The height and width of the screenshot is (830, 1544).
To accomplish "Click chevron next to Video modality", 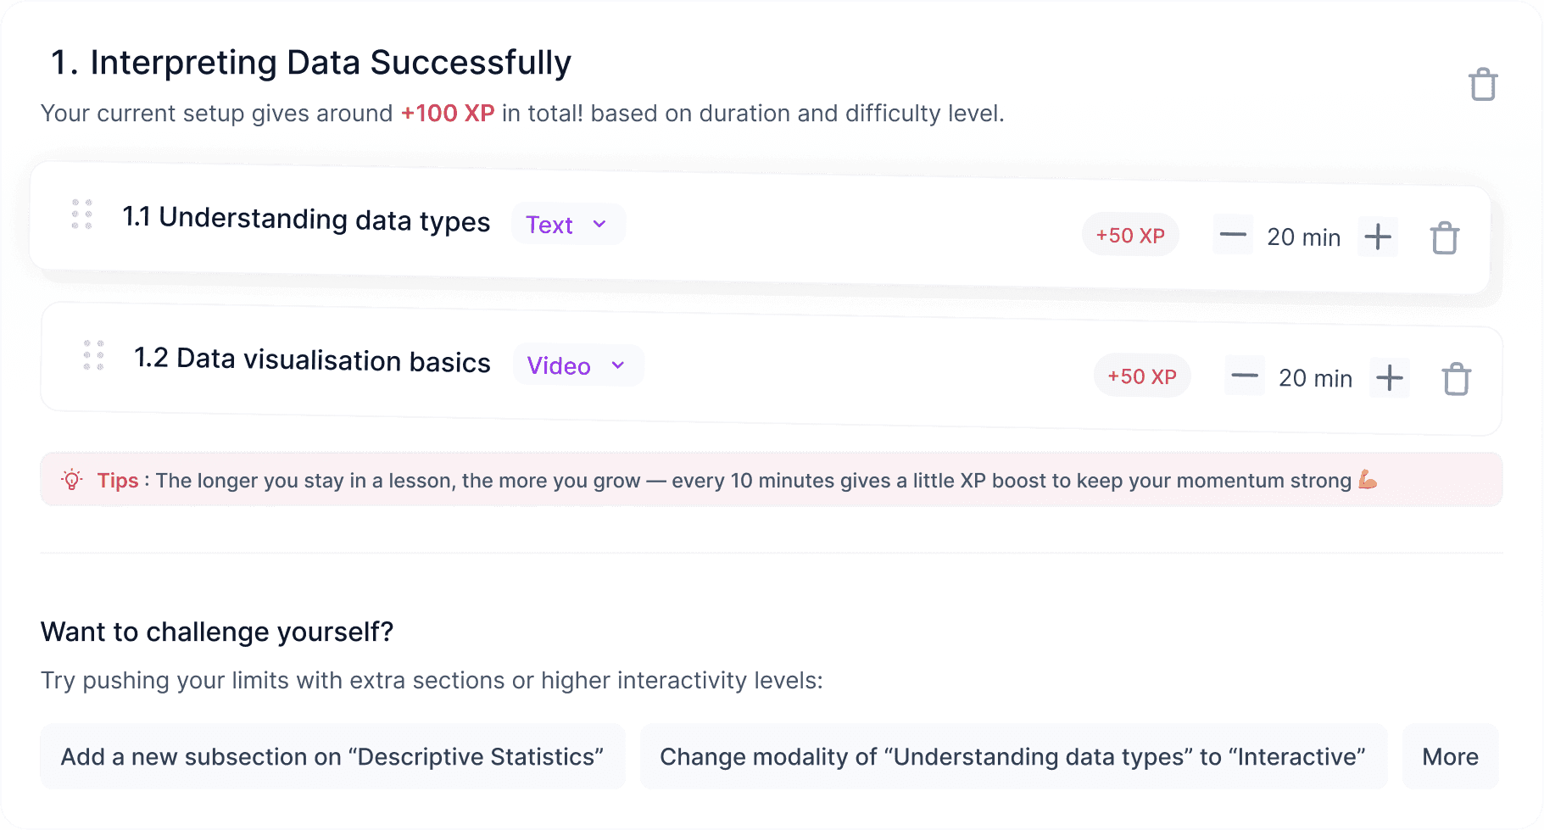I will (x=618, y=365).
